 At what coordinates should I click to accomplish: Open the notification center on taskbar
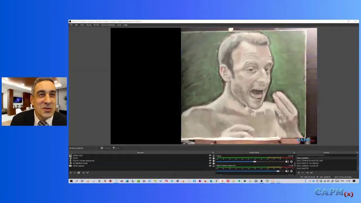354,181
